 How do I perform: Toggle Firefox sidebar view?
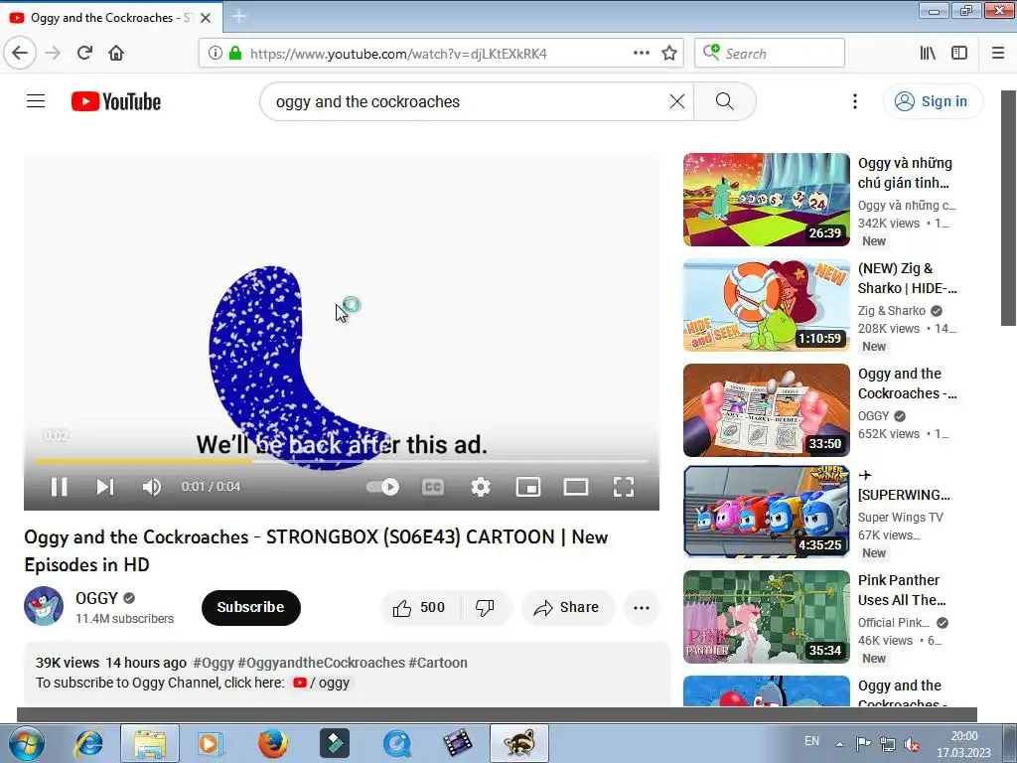tap(959, 54)
